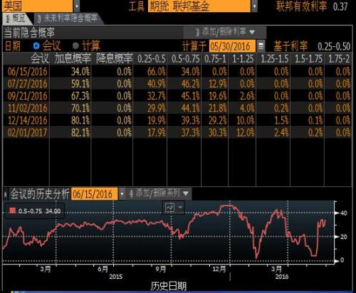Switch to the 概览 tab

16,18
